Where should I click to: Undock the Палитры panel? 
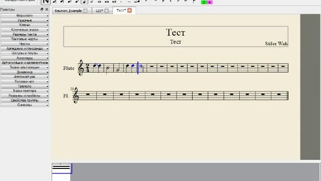[42, 10]
